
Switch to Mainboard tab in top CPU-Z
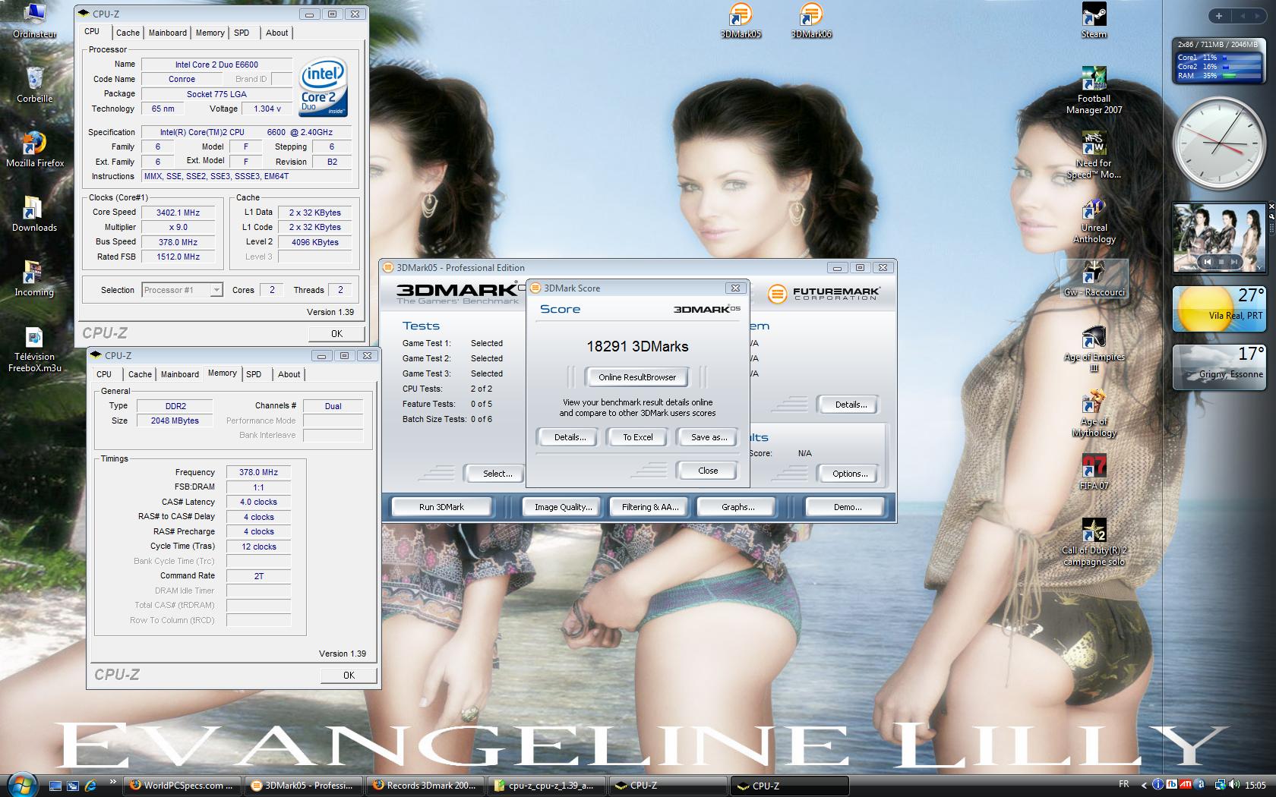pyautogui.click(x=167, y=33)
